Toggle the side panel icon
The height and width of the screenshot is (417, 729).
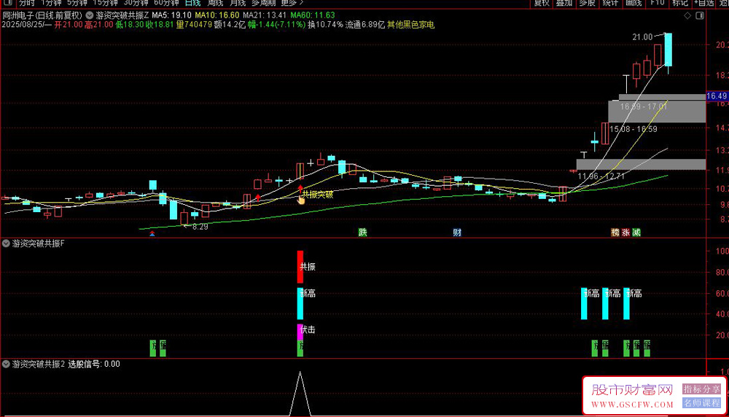pos(700,16)
